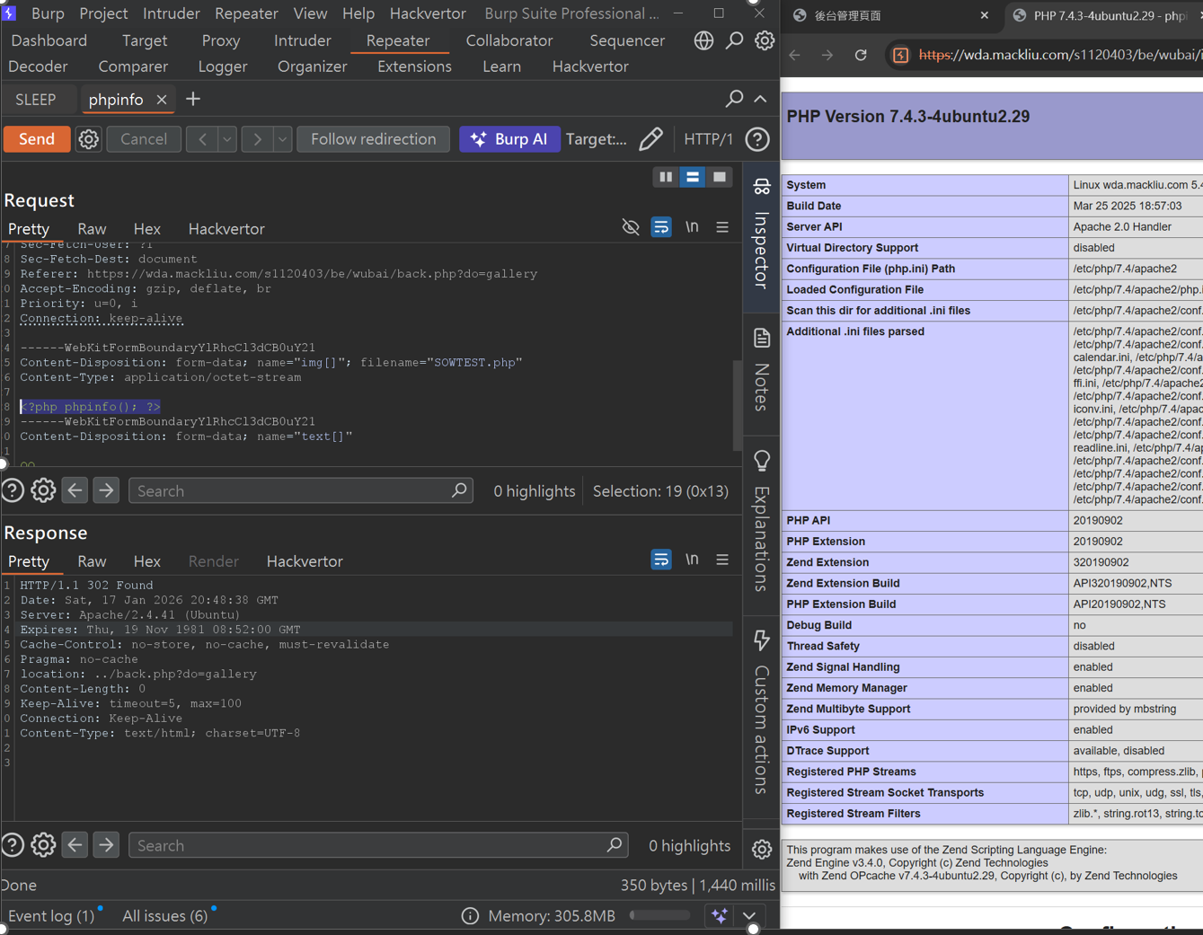Click the globe browser icon in top bar
Image resolution: width=1203 pixels, height=935 pixels.
[703, 40]
